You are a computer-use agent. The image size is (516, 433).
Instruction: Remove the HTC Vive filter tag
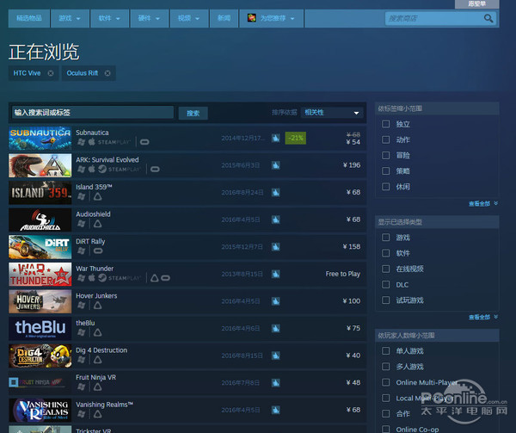[x=51, y=73]
